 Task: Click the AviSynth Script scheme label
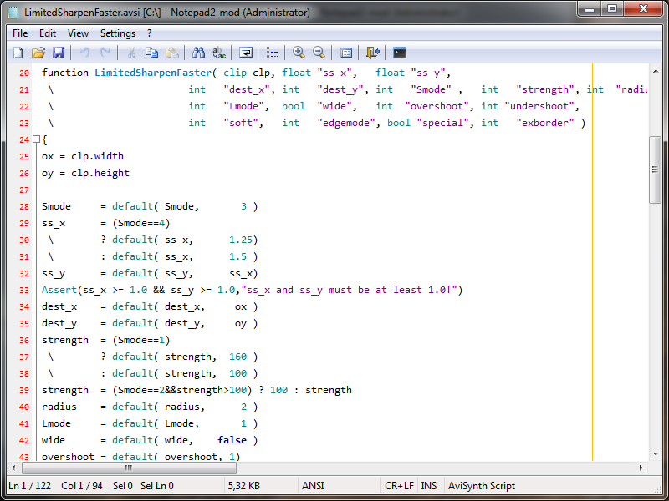tap(482, 486)
